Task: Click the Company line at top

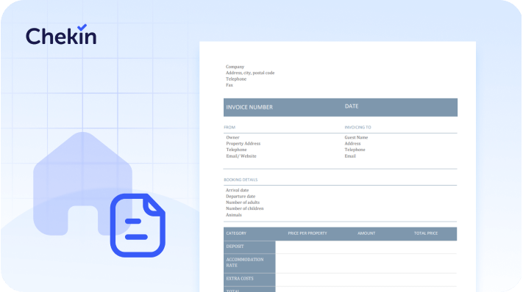Action: tap(235, 67)
